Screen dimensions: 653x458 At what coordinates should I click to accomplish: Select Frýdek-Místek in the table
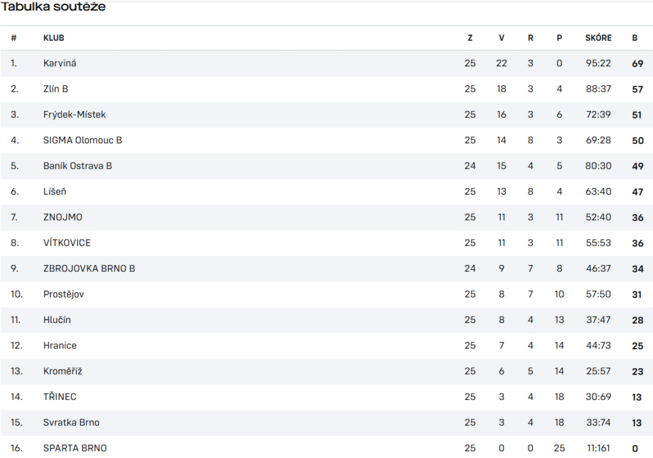[75, 115]
